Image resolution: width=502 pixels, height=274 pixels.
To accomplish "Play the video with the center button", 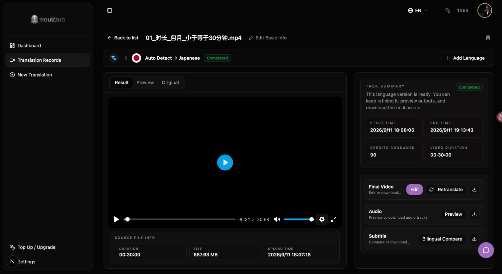I will (225, 163).
